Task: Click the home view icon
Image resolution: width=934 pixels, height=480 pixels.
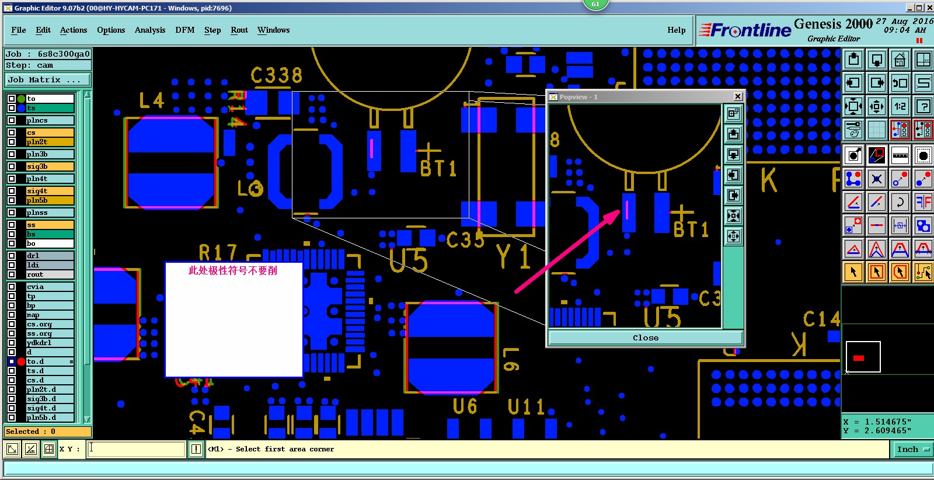Action: click(900, 60)
